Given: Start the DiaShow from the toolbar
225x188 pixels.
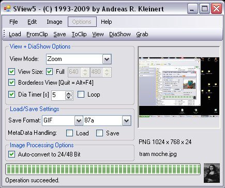Looking at the screenshot, I should point(120,34).
